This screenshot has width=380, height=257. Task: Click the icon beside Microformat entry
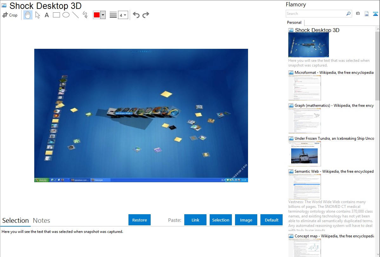[291, 73]
